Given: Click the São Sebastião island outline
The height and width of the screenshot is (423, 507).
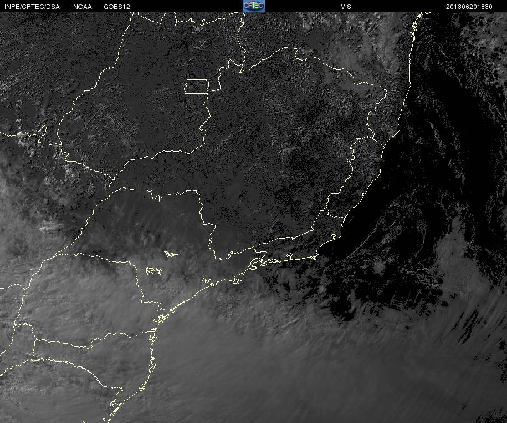Looking at the screenshot, I should point(237,281).
